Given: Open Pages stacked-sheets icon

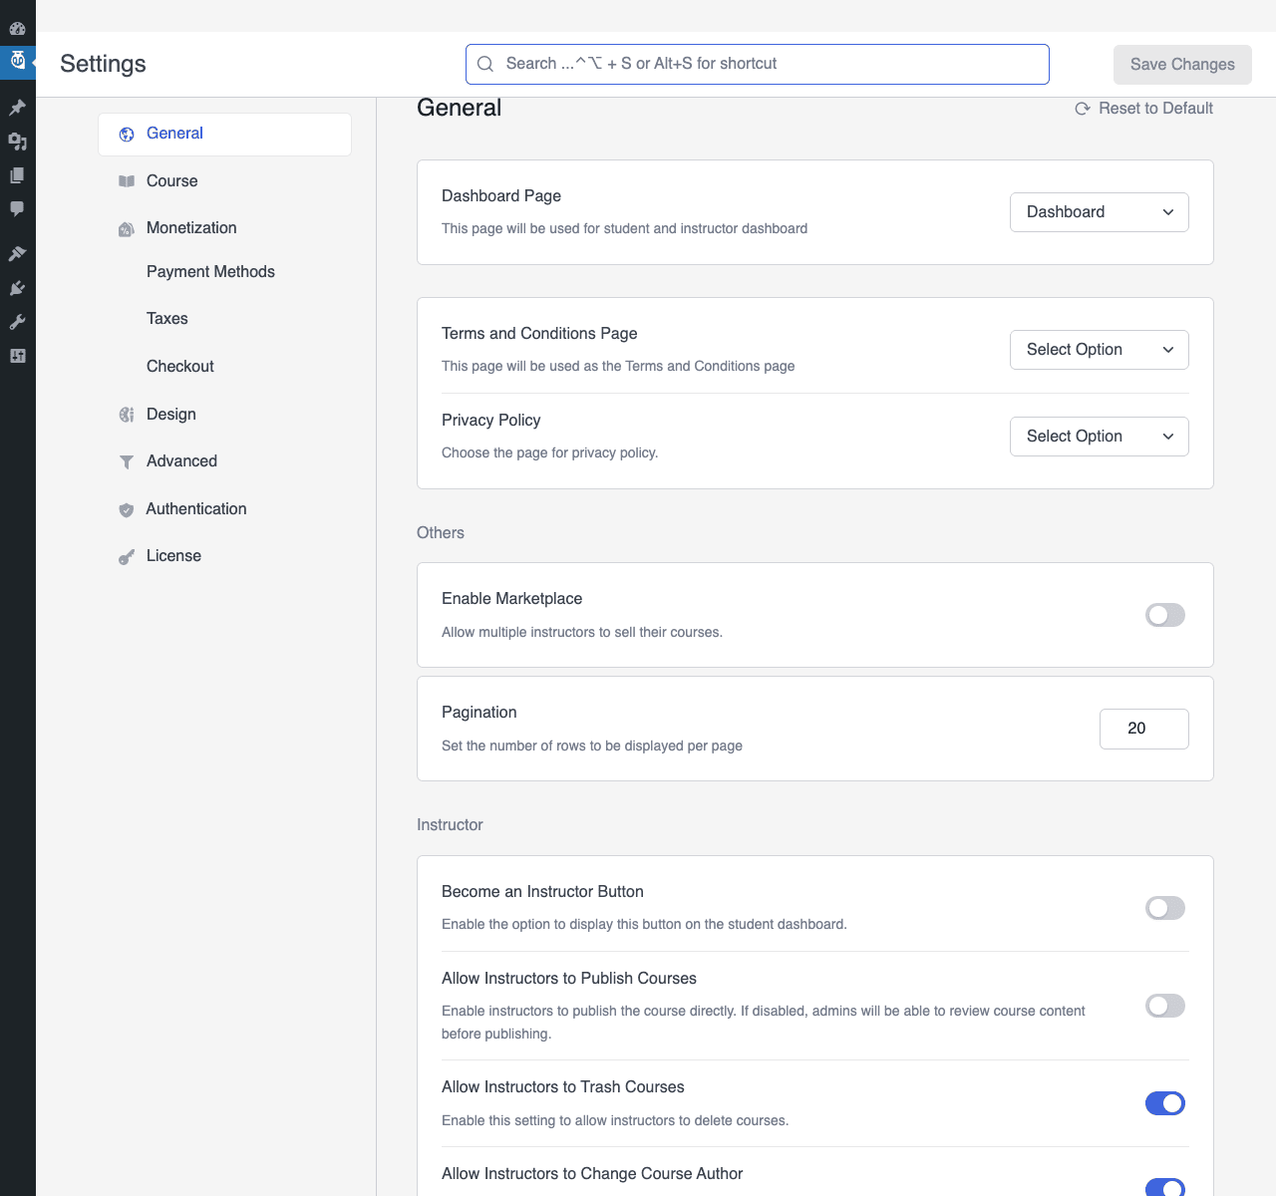Looking at the screenshot, I should point(17,175).
